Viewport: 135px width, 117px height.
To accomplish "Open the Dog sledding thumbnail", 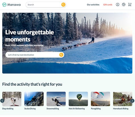I will click(x=12, y=99).
